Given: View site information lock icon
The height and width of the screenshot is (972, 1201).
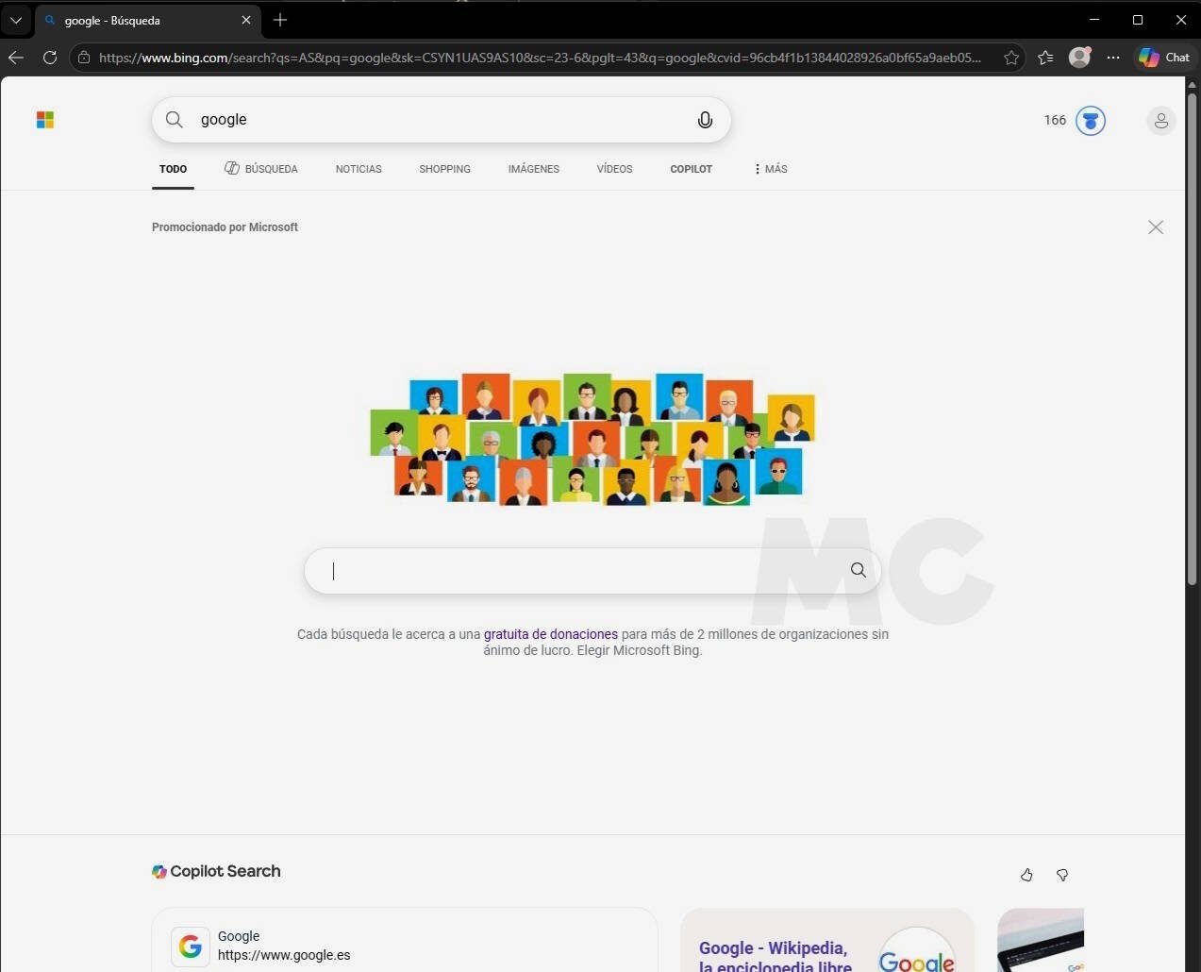Looking at the screenshot, I should pyautogui.click(x=84, y=58).
